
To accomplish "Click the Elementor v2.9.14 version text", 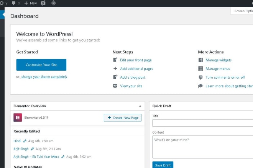I will (36, 118).
